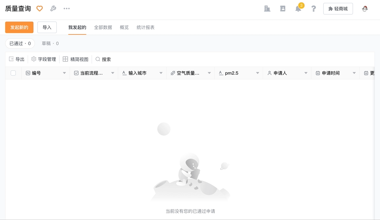
Task: Expand the 空气质量 column dropdown
Action: pyautogui.click(x=209, y=73)
